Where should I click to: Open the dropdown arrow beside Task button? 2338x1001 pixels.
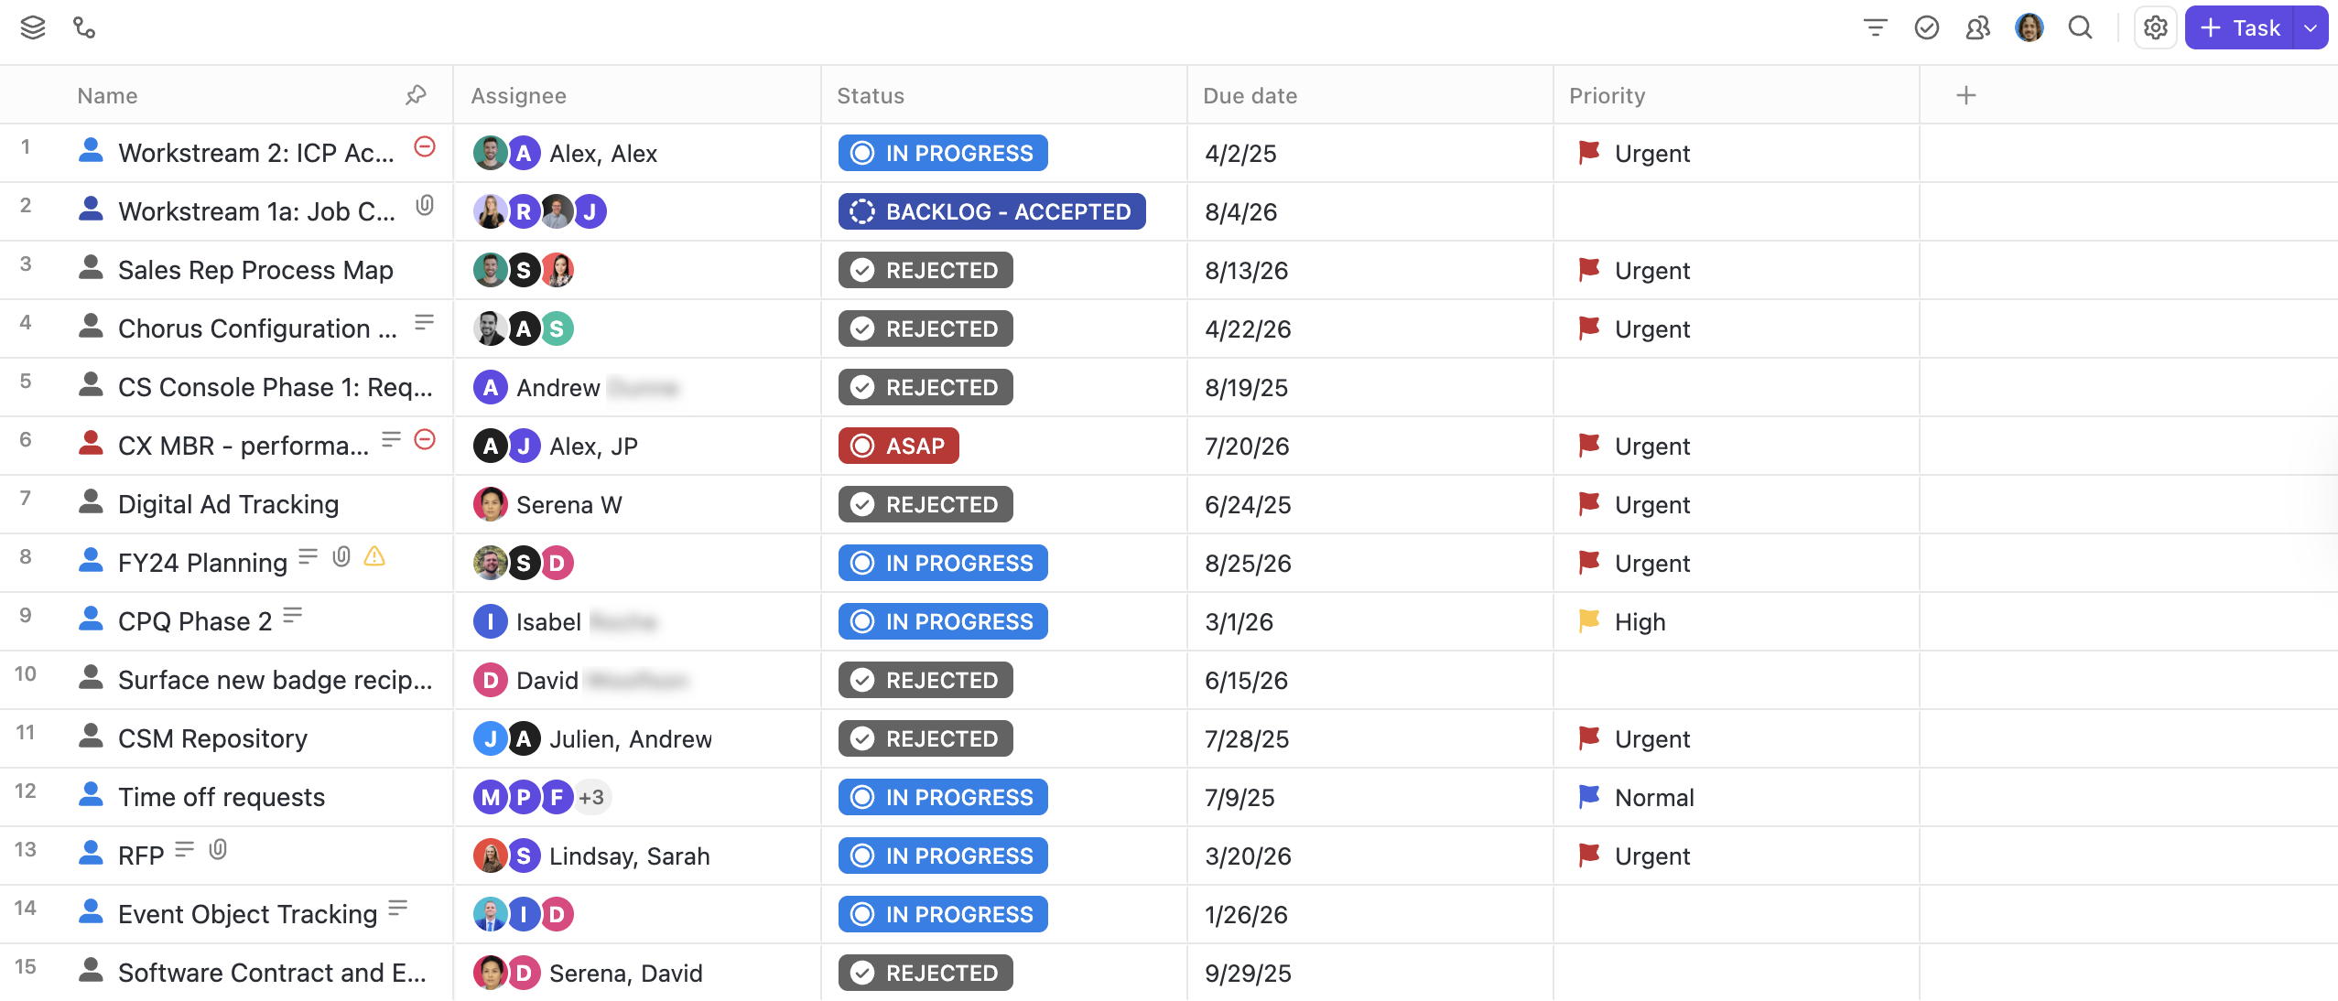coord(2308,27)
